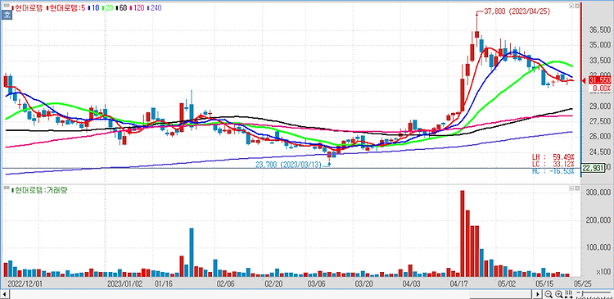Click the 36,500 price axis label
The width and height of the screenshot is (614, 299).
tap(600, 30)
